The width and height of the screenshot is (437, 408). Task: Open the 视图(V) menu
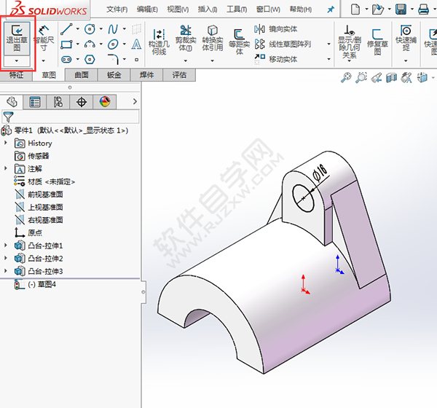178,9
